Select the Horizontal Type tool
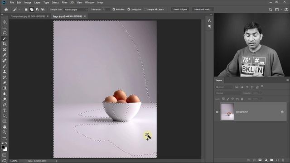The image size is (290, 163). (5, 110)
